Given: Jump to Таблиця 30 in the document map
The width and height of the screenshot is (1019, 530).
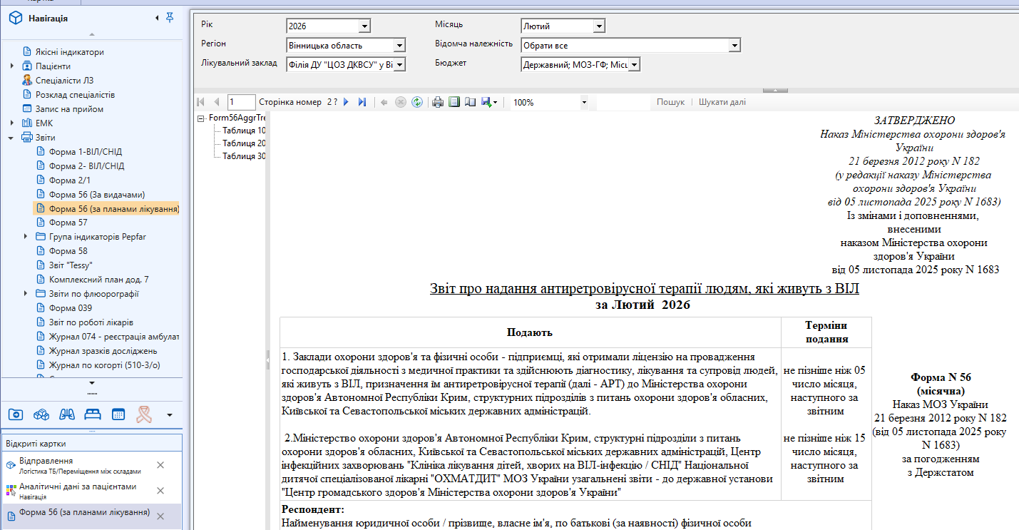Looking at the screenshot, I should coord(244,156).
